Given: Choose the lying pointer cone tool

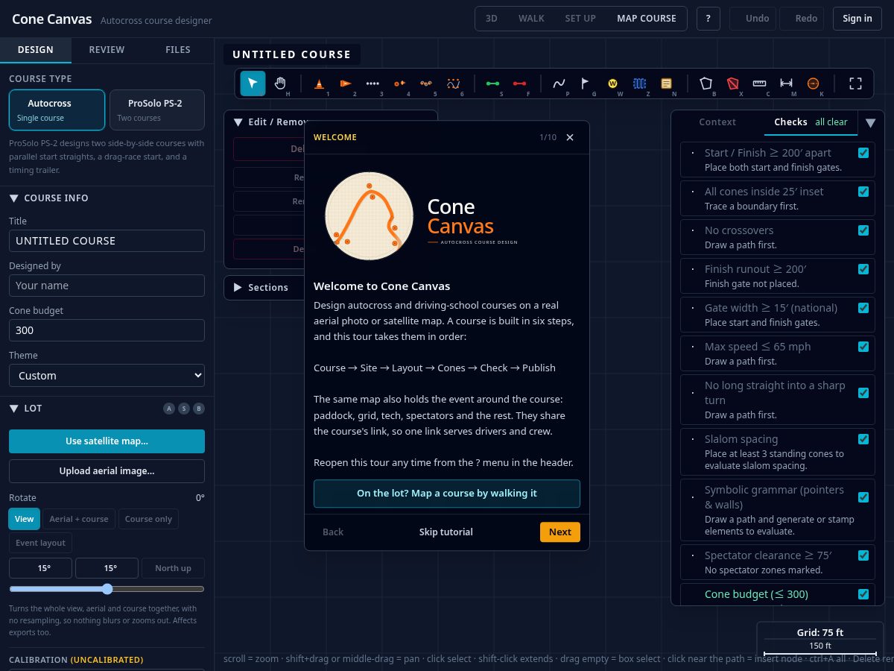Looking at the screenshot, I should (346, 84).
